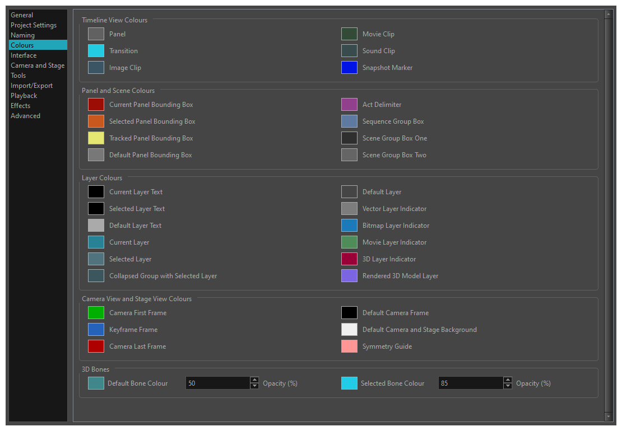Open the Transition colour swatch
This screenshot has width=622, height=431.
pyautogui.click(x=96, y=51)
